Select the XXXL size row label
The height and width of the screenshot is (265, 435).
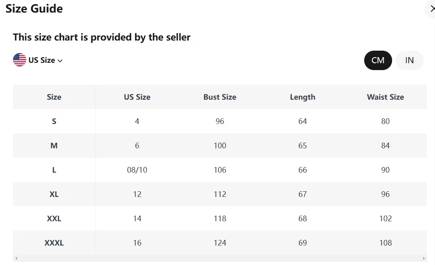tap(54, 243)
